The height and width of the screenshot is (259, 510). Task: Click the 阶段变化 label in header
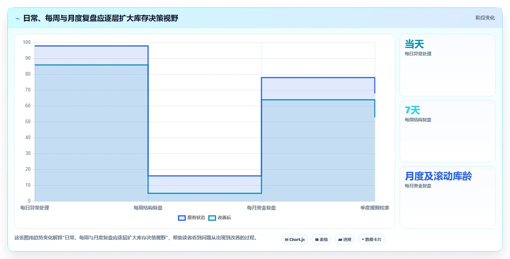point(485,18)
